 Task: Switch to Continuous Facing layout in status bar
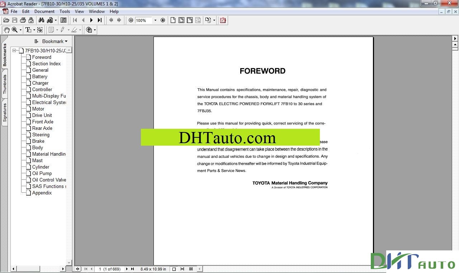(x=191, y=269)
